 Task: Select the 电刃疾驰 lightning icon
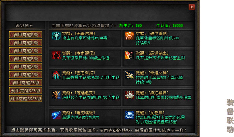click(x=56, y=115)
